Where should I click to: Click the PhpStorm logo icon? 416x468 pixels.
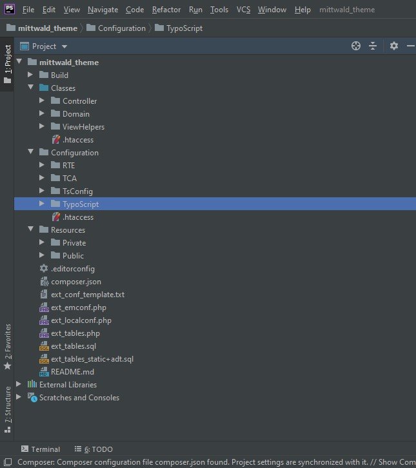(x=9, y=9)
